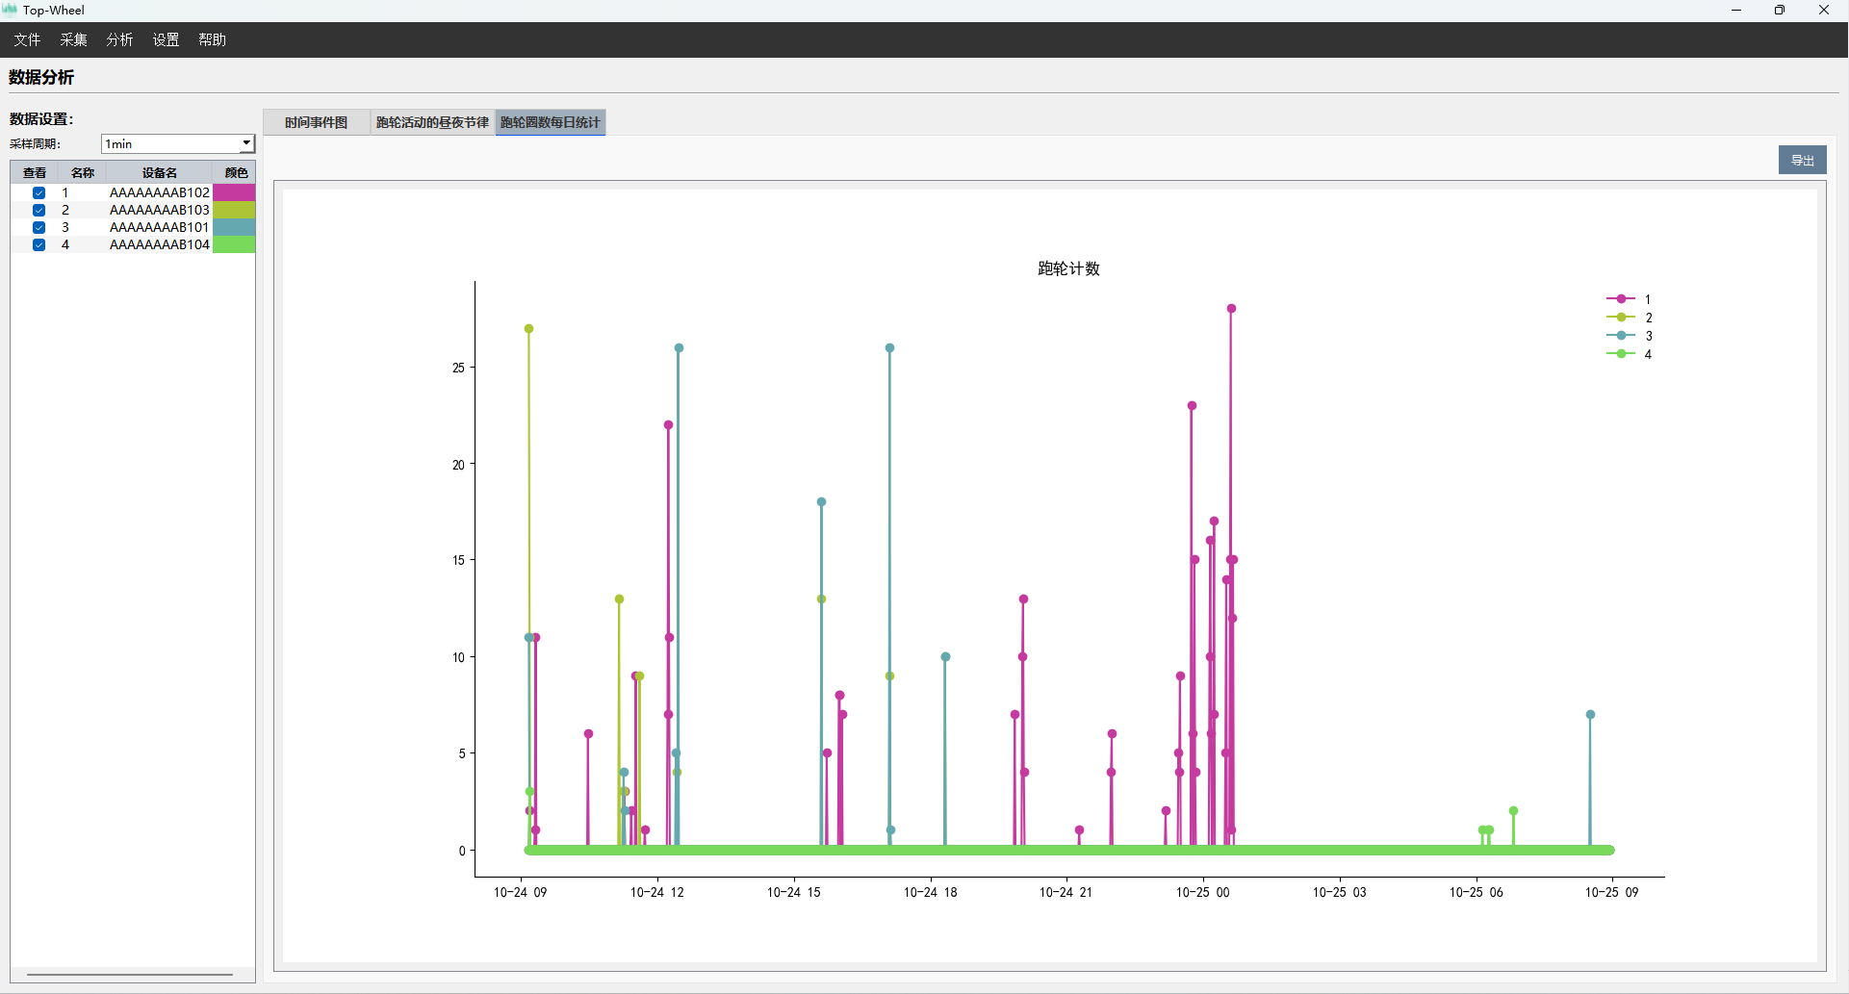Open the 帮助 menu
The width and height of the screenshot is (1849, 994).
212,39
